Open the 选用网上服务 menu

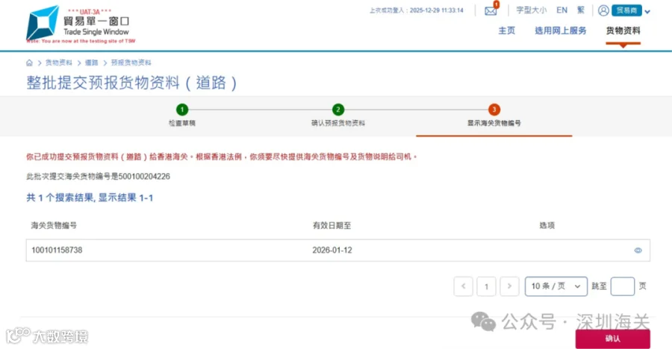pyautogui.click(x=561, y=31)
